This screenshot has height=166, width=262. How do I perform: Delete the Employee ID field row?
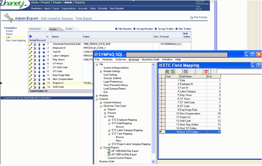[35, 48]
